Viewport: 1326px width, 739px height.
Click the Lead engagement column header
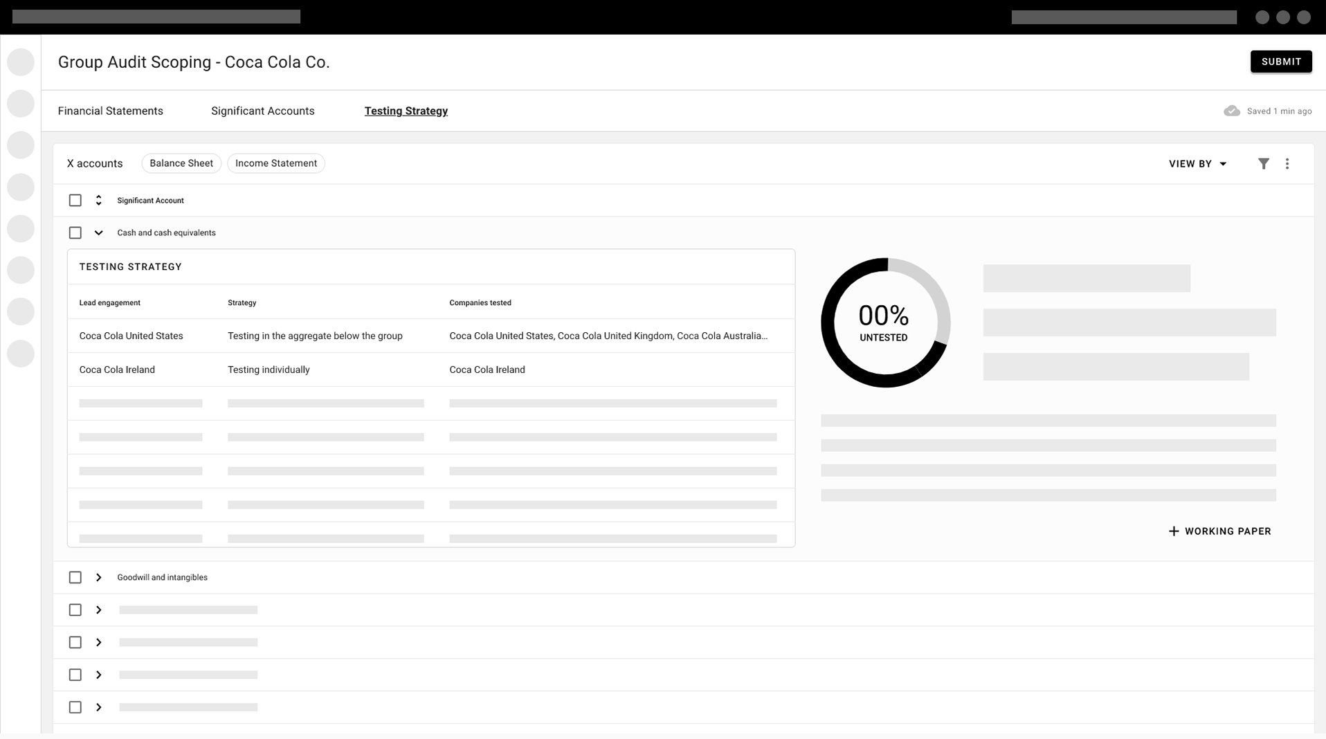coord(109,303)
